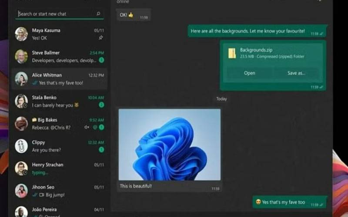Click unread badge on Staša Benko chat
The width and height of the screenshot is (348, 217).
101,105
